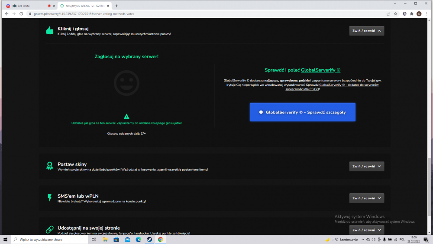The height and width of the screenshot is (244, 433).
Task: Close the Bez limitu tab
Action: [x=54, y=6]
